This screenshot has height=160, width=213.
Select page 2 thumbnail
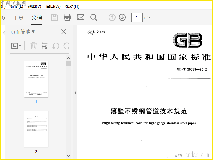pyautogui.click(x=36, y=129)
